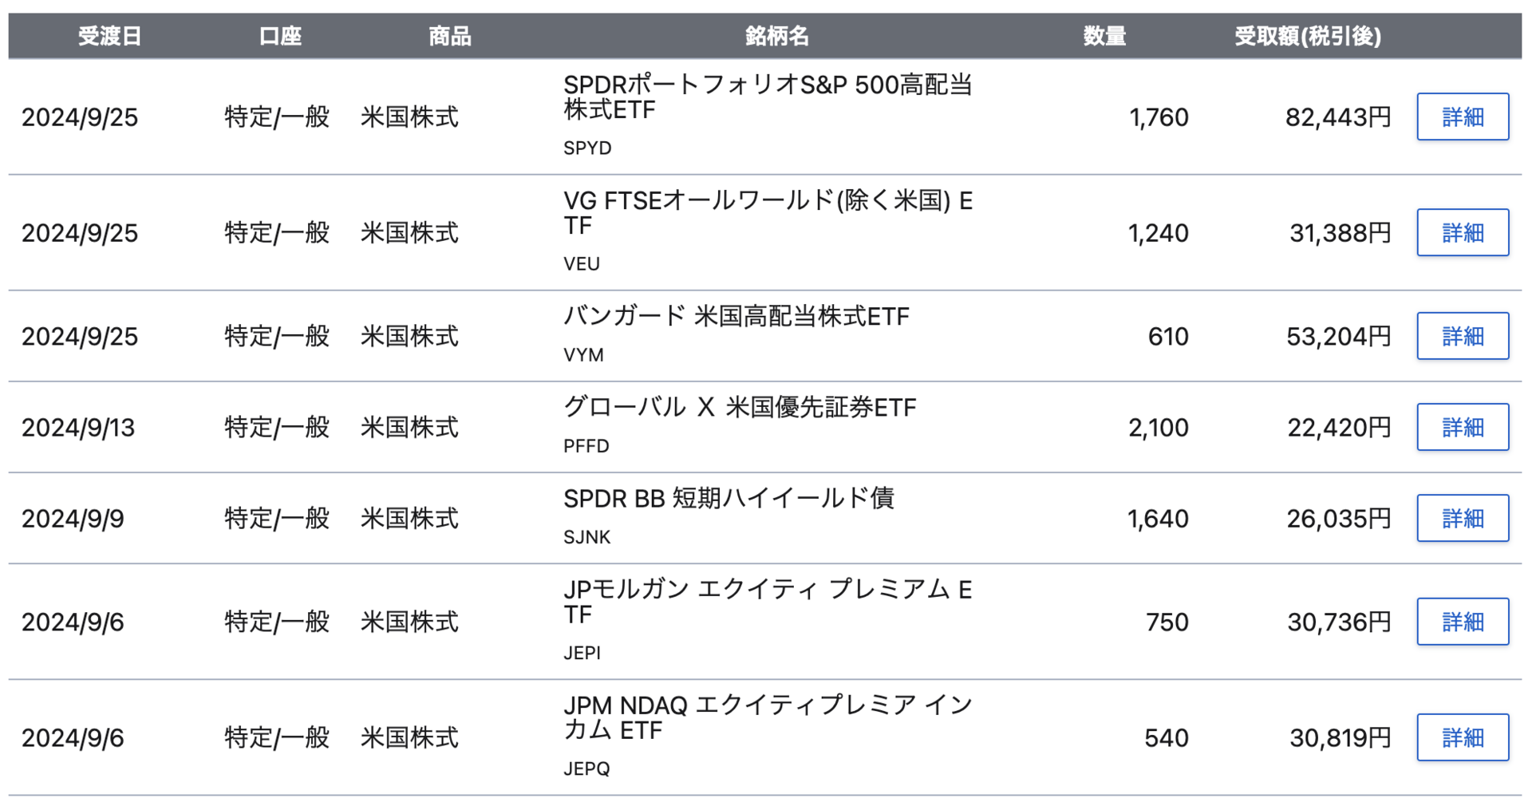Viewport: 1532px width, 806px height.
Task: Click the JEPQ ticker label
Action: coord(586,768)
